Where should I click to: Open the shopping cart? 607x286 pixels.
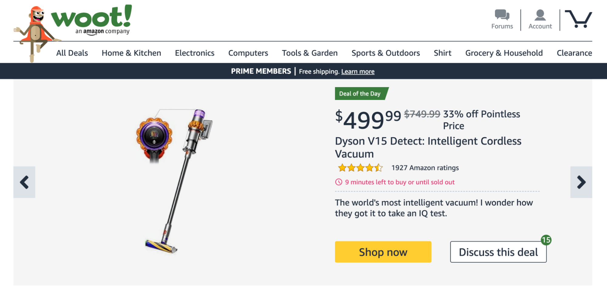[578, 19]
